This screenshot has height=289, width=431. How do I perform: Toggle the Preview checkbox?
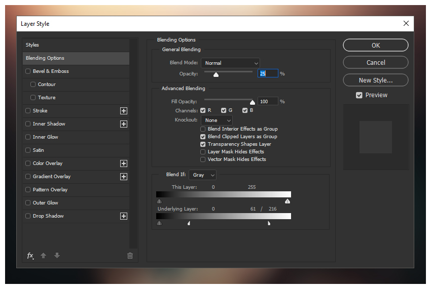(359, 95)
